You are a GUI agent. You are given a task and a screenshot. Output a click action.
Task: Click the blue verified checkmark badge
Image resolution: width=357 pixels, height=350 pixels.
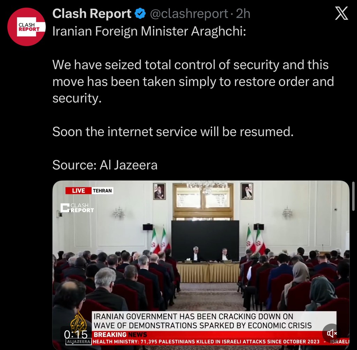click(140, 14)
